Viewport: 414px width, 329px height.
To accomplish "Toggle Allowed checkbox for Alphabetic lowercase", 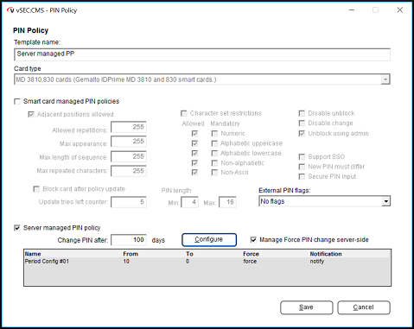I will [194, 153].
